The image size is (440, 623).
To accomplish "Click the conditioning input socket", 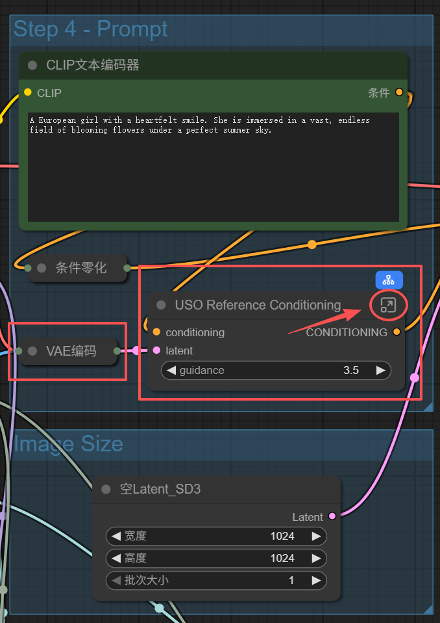I will (156, 332).
